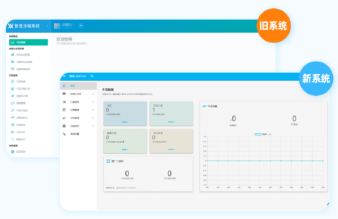The image size is (338, 219).
Task: Click the 推广二维码 QR code icon
Action: (108, 161)
